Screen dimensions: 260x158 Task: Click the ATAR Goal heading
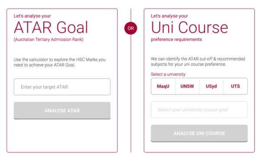point(51,28)
